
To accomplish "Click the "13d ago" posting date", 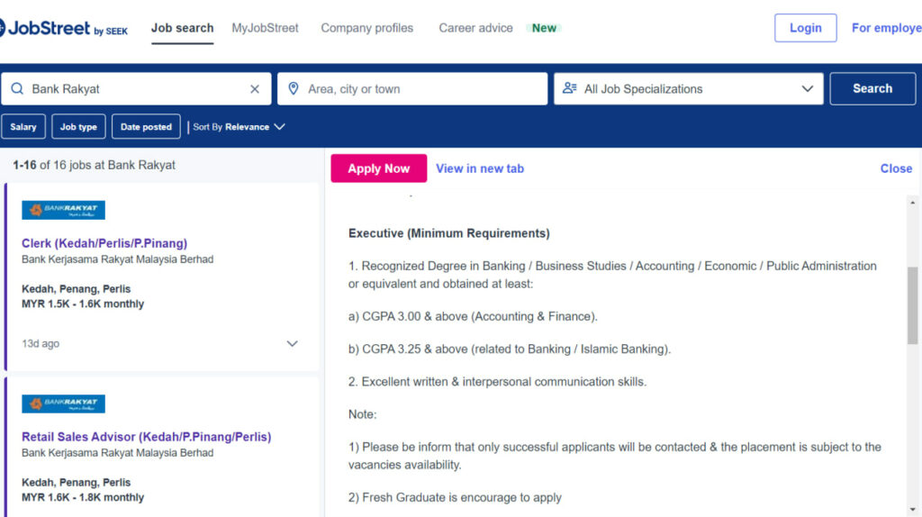I will tap(41, 343).
